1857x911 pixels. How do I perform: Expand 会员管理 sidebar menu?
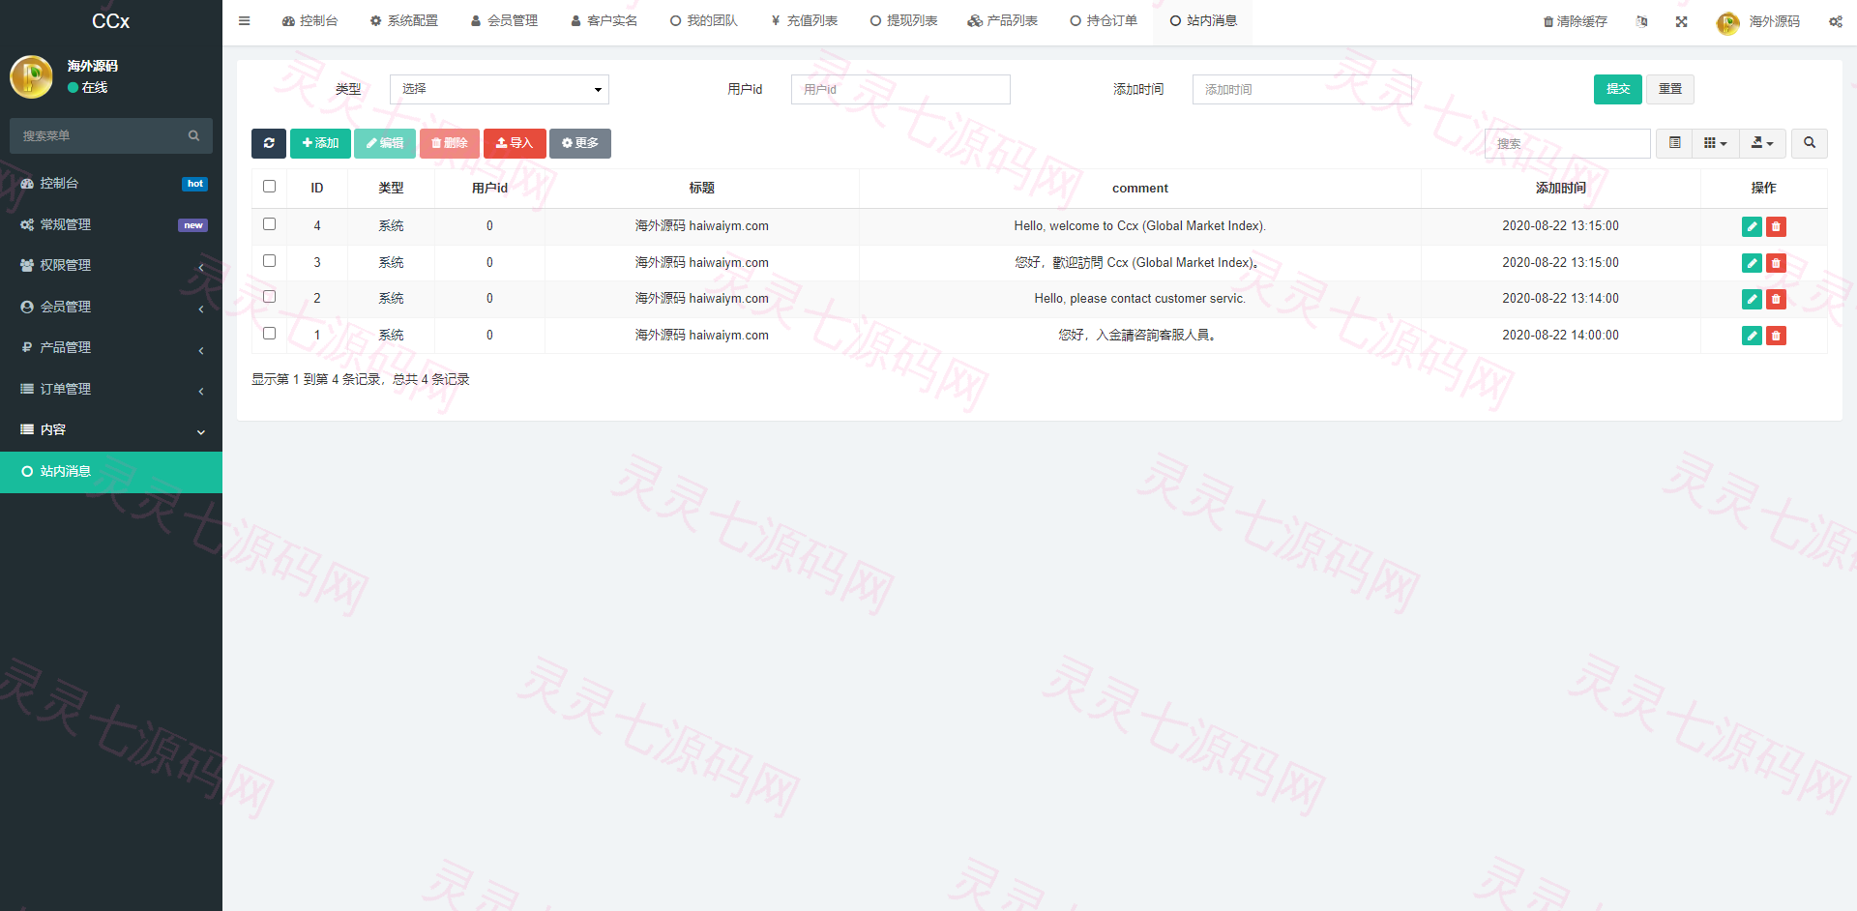pos(111,307)
